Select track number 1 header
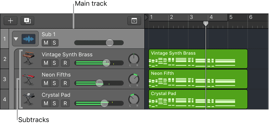Screen dimensions: 269x125 pos(5,39)
